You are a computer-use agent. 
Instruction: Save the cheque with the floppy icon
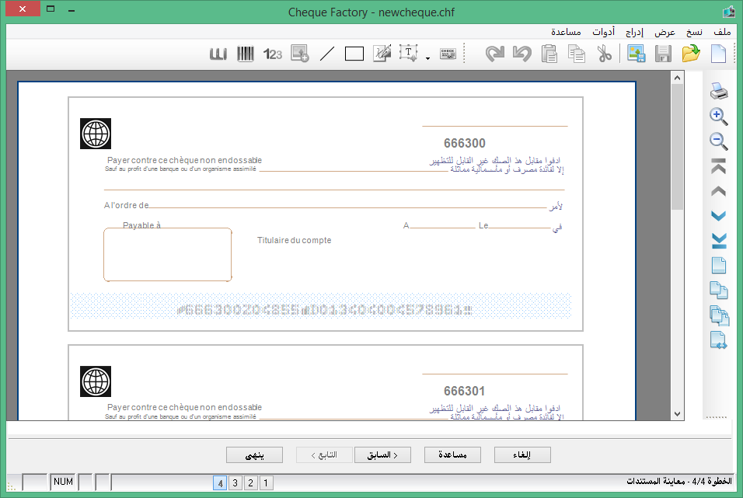[x=664, y=54]
